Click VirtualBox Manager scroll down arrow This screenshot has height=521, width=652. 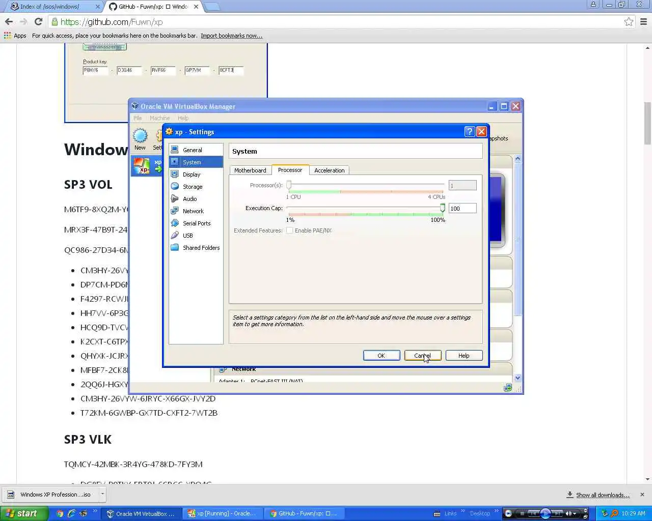pyautogui.click(x=518, y=378)
